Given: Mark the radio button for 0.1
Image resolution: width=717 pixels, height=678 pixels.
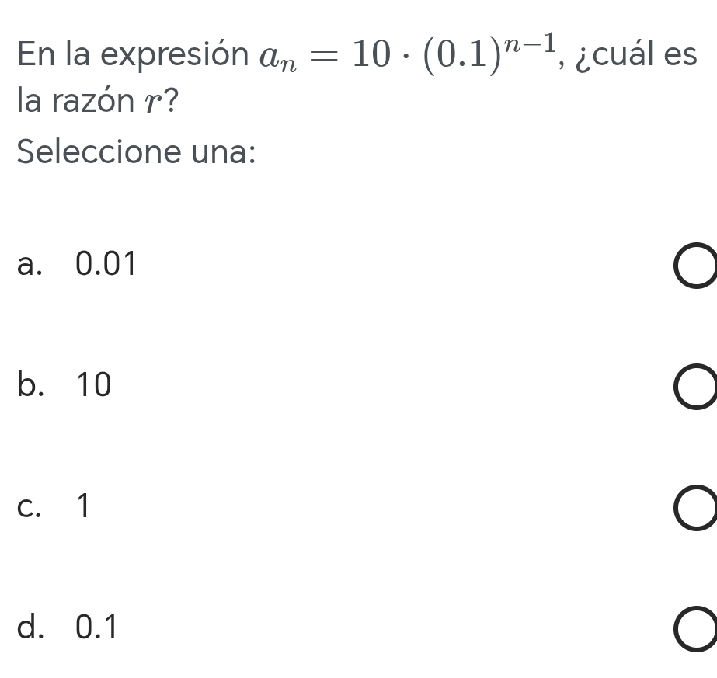Looking at the screenshot, I should [x=695, y=628].
